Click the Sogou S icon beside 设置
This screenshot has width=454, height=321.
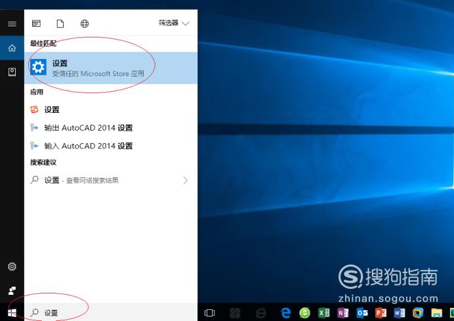[x=34, y=110]
